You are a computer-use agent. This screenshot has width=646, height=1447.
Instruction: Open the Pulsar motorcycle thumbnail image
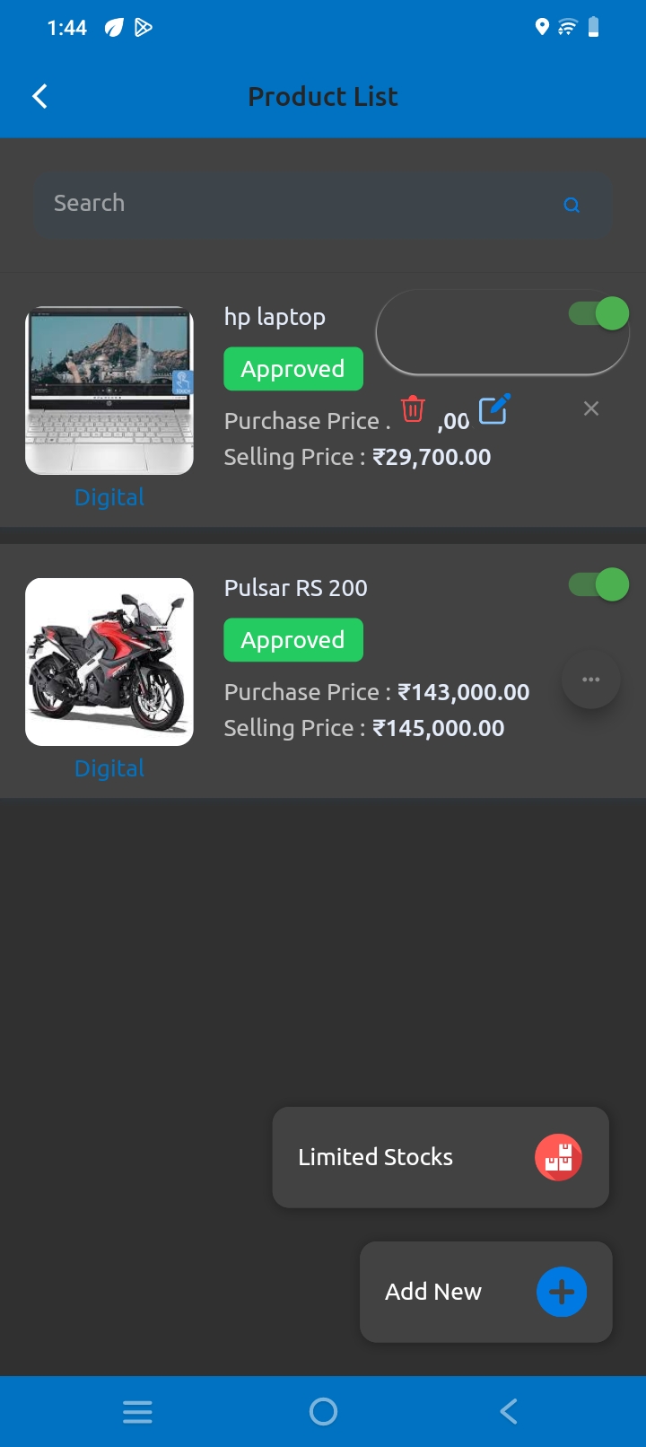tap(109, 662)
